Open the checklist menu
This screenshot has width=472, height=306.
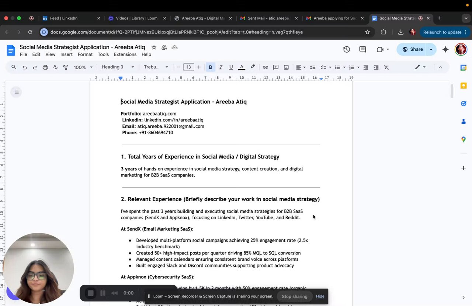[x=326, y=67]
